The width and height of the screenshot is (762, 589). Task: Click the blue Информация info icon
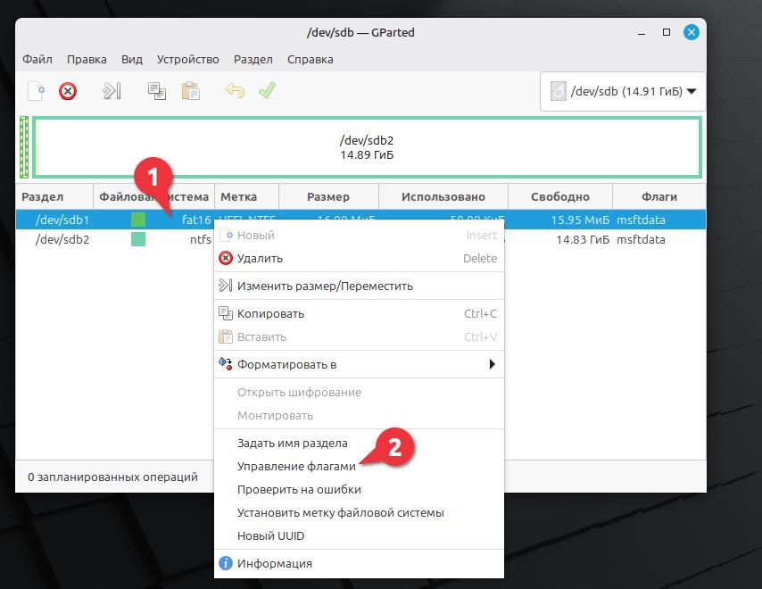[226, 563]
